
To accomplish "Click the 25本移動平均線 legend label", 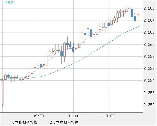I will click(x=64, y=122).
